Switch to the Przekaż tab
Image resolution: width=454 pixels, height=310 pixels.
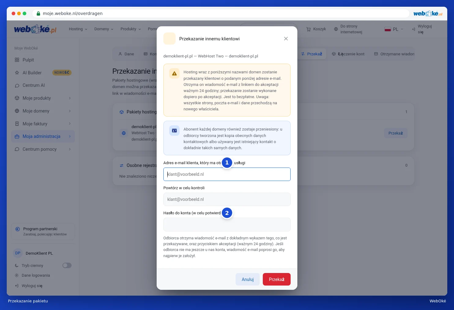click(312, 54)
